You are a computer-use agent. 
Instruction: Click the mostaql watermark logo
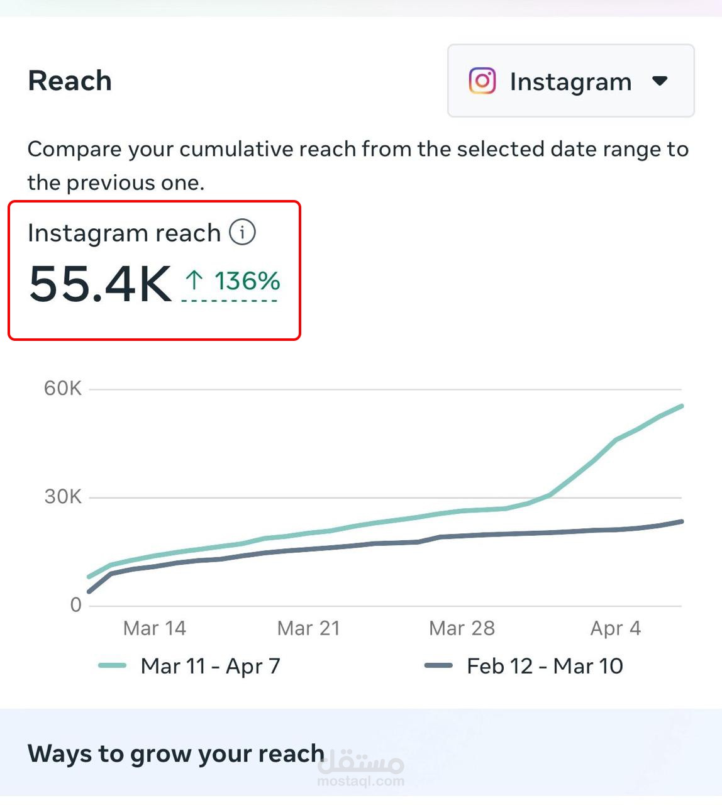[361, 769]
